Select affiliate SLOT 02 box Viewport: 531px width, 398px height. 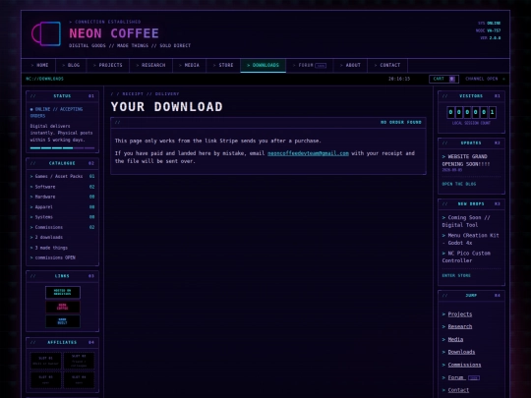(x=79, y=361)
